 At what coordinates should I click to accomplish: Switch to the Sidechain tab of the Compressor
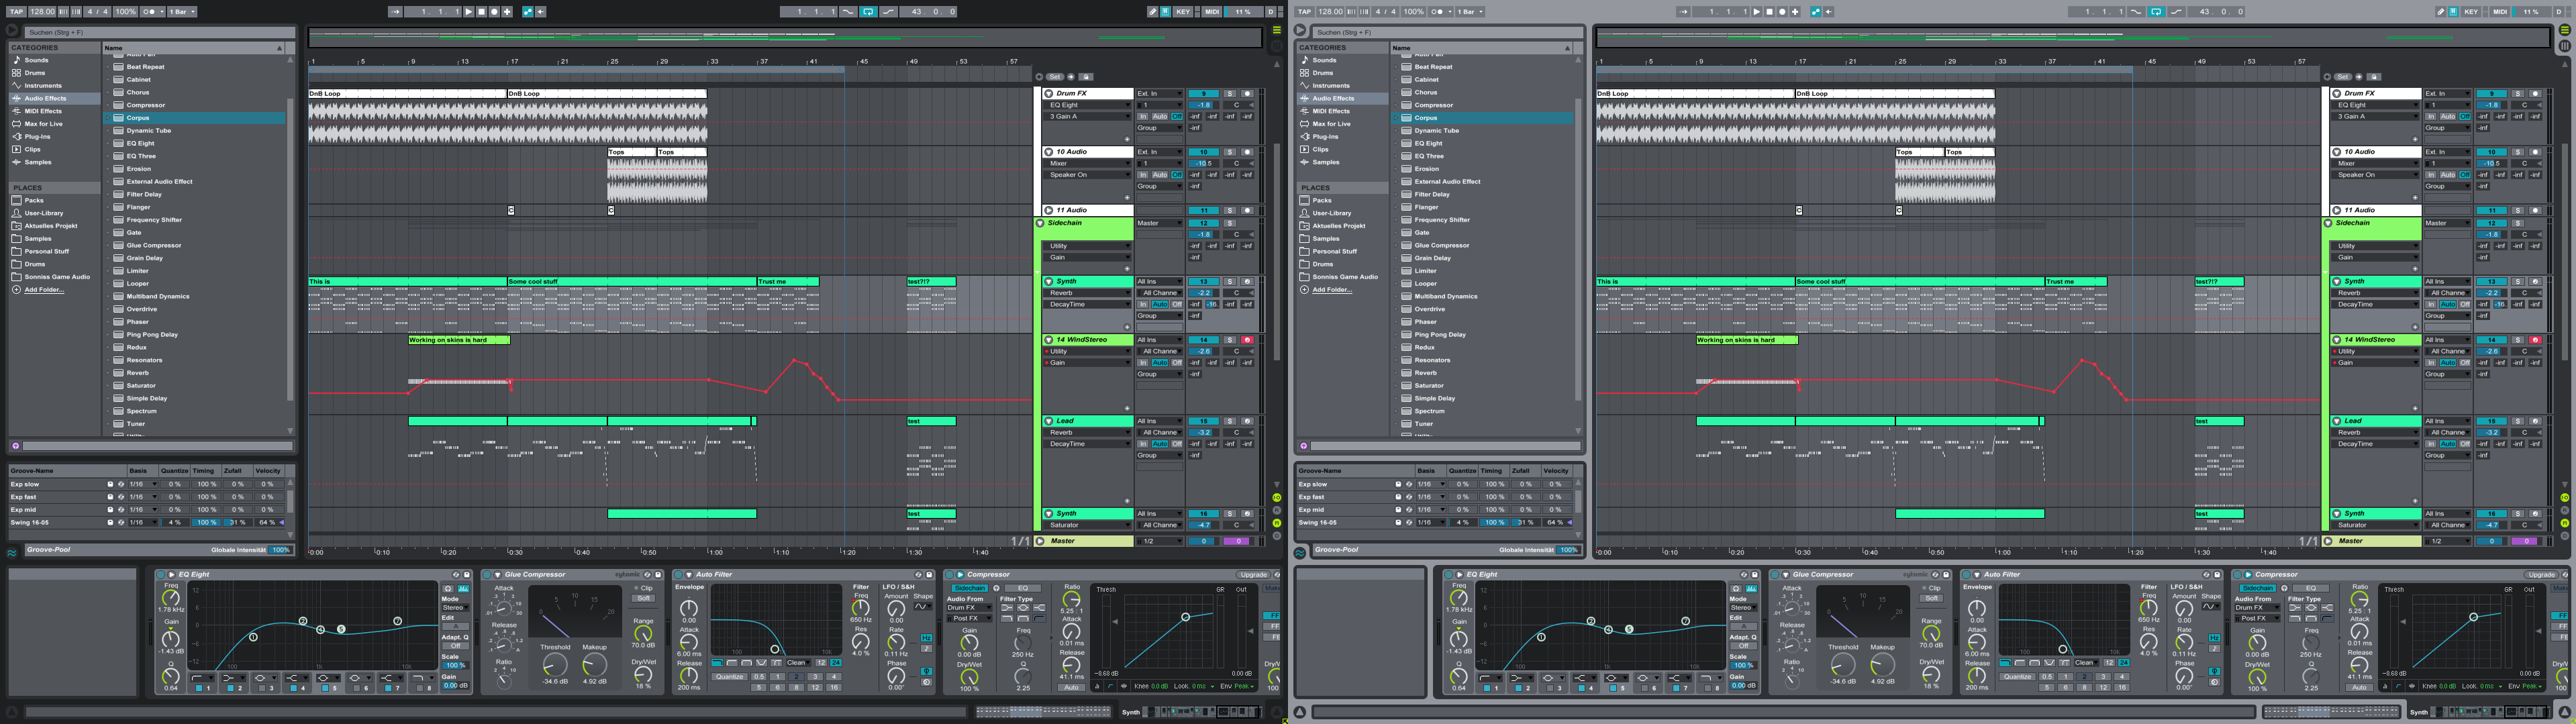point(971,588)
